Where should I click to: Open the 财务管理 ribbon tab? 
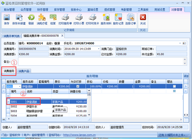[43, 9]
